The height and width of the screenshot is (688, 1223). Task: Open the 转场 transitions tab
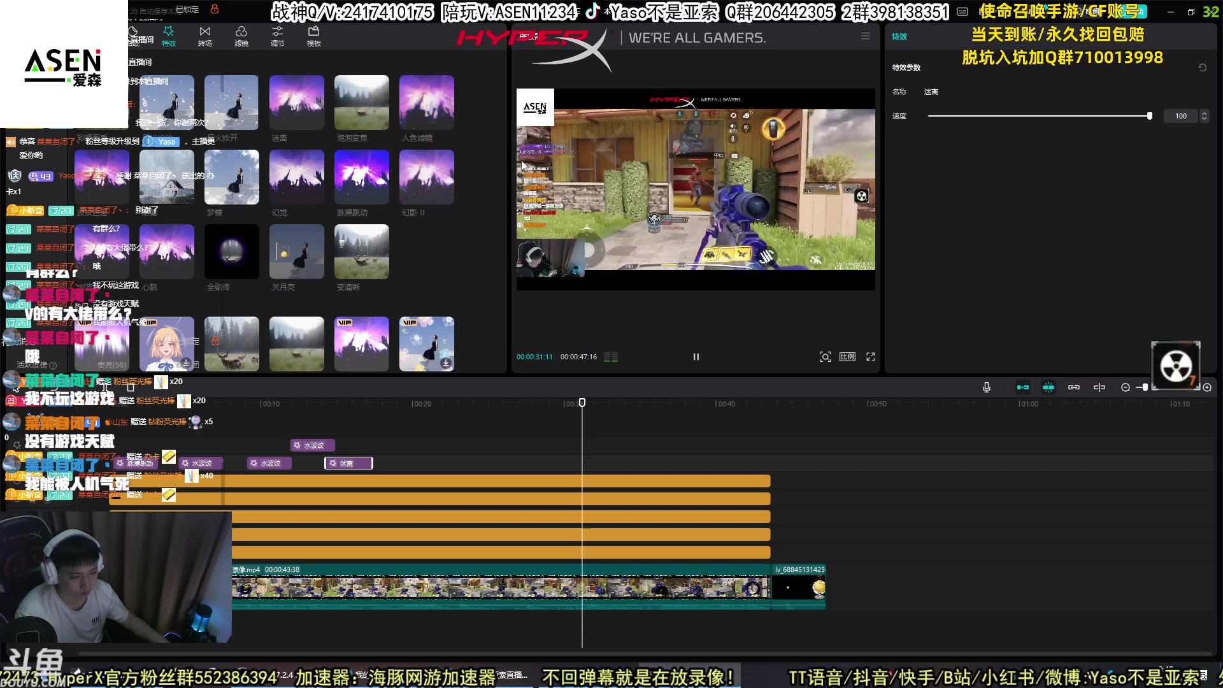pyautogui.click(x=204, y=36)
